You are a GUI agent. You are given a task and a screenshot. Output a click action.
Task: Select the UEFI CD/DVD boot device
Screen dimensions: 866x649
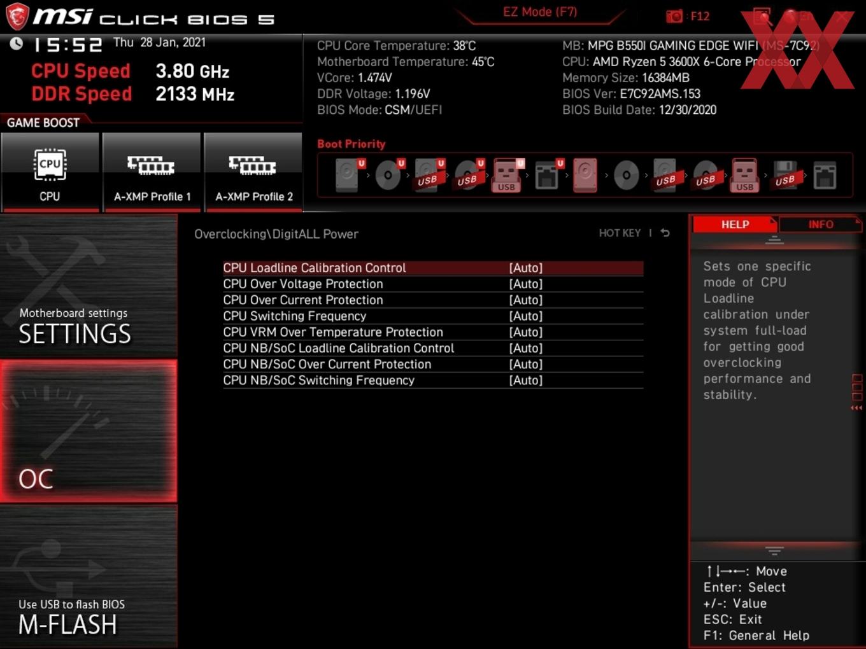[x=388, y=175]
